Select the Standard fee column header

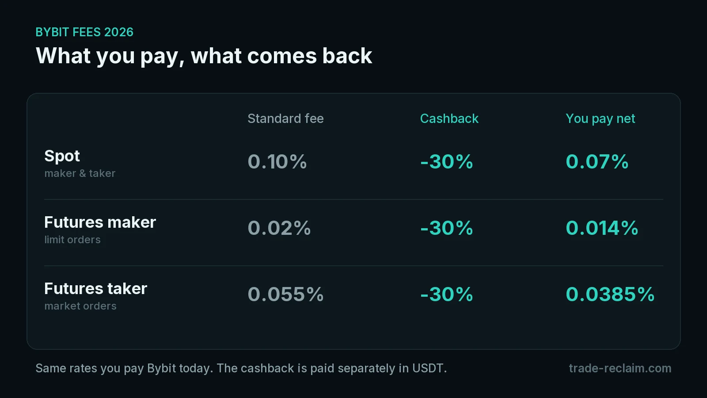tap(285, 119)
